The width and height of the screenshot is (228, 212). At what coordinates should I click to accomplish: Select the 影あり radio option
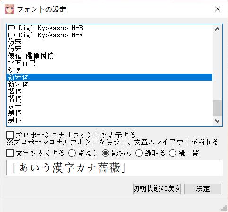tap(105, 153)
